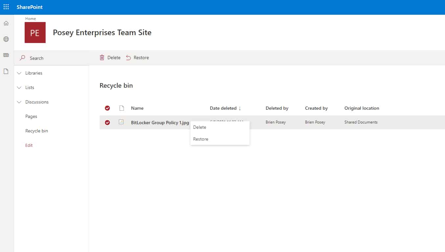Select the BitLocker Group Policy 1.jpg file name
The image size is (445, 252).
click(x=160, y=123)
